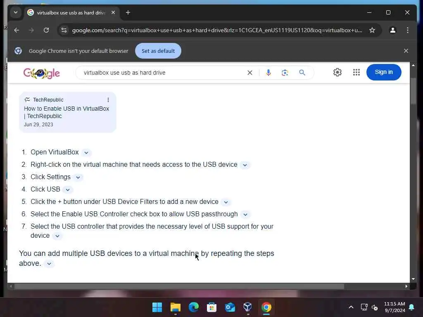The width and height of the screenshot is (423, 317).
Task: Open Microsoft Store from taskbar
Action: (212, 307)
